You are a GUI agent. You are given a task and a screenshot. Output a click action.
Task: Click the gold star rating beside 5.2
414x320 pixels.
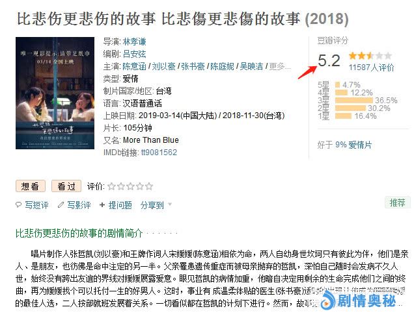[x=370, y=56]
